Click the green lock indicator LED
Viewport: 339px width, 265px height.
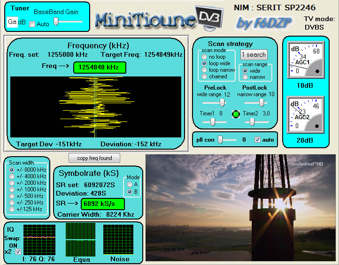(x=236, y=114)
